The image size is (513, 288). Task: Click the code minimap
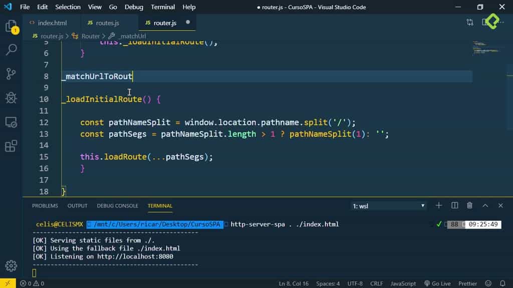point(487,47)
